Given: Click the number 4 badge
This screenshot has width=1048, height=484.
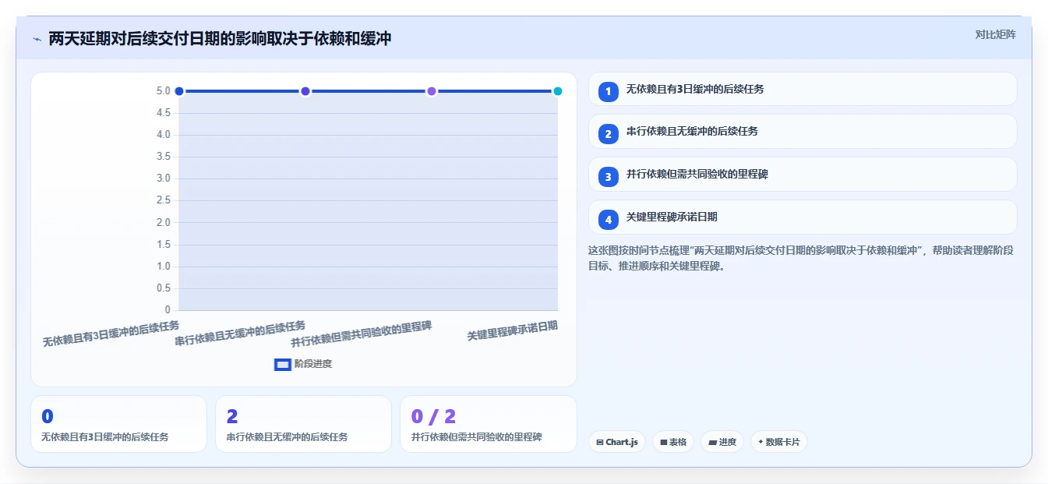Looking at the screenshot, I should pos(609,220).
